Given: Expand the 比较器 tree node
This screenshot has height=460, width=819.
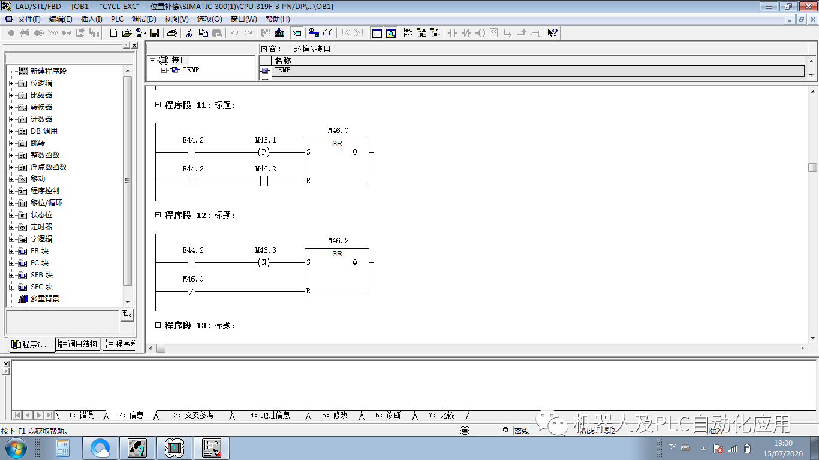Looking at the screenshot, I should tap(11, 95).
